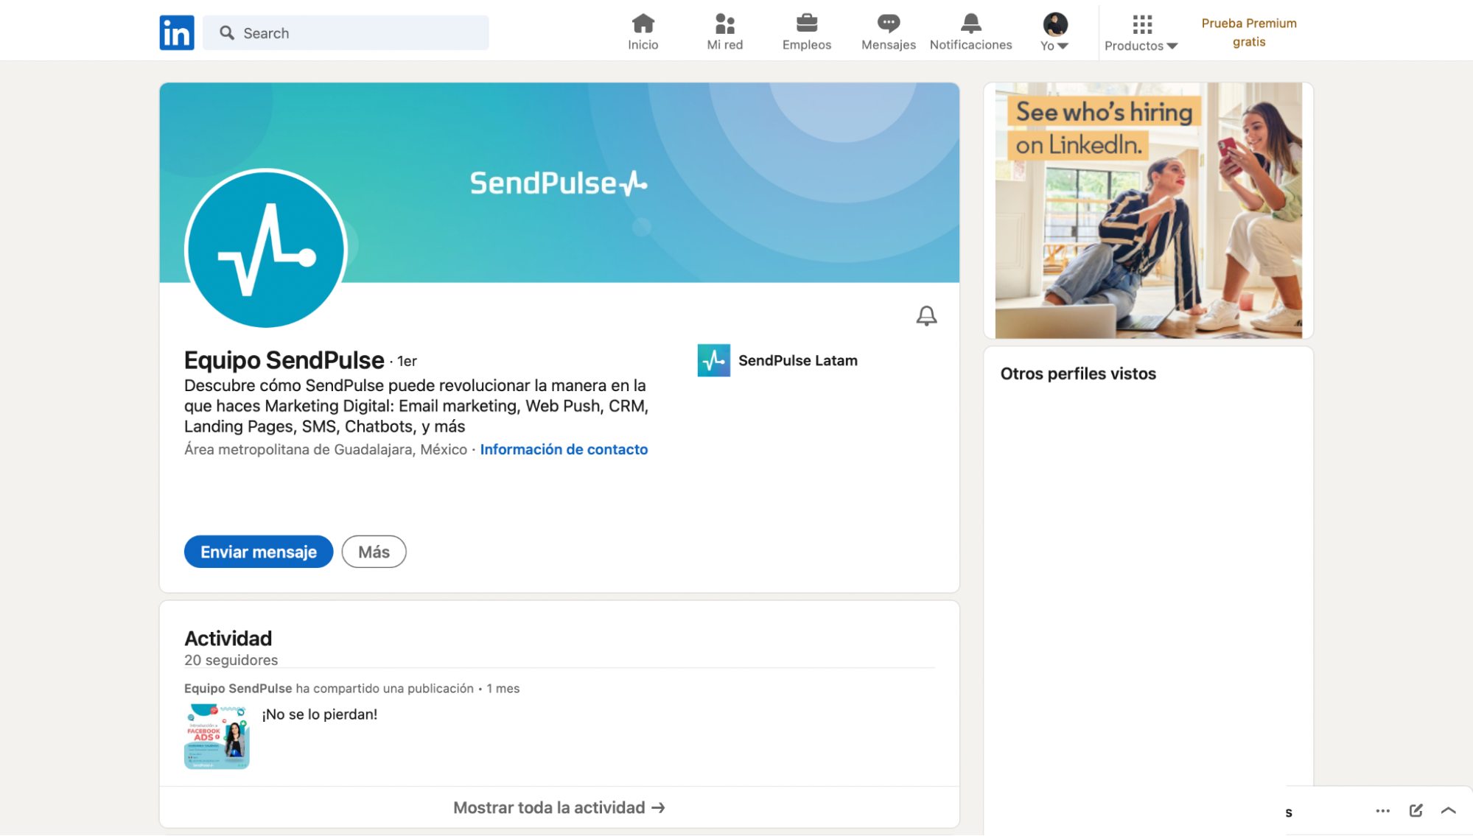Toggle profile notification bell on profile card
The width and height of the screenshot is (1473, 836).
pos(926,316)
